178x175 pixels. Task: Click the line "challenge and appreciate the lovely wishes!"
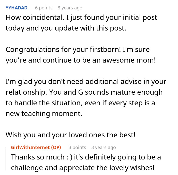(83, 168)
